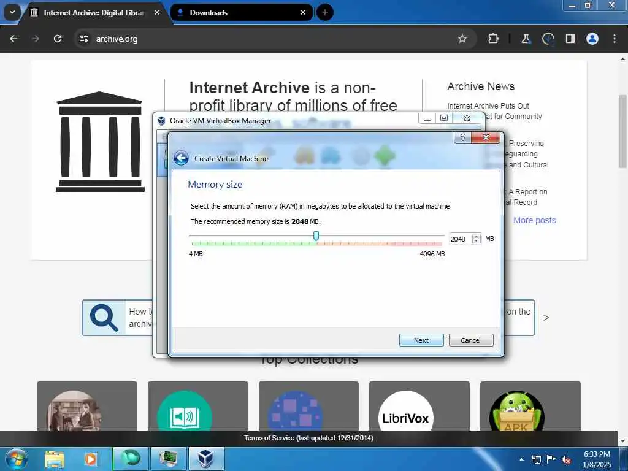Click the VirtualBox icon in the taskbar
628x471 pixels.
click(206, 459)
